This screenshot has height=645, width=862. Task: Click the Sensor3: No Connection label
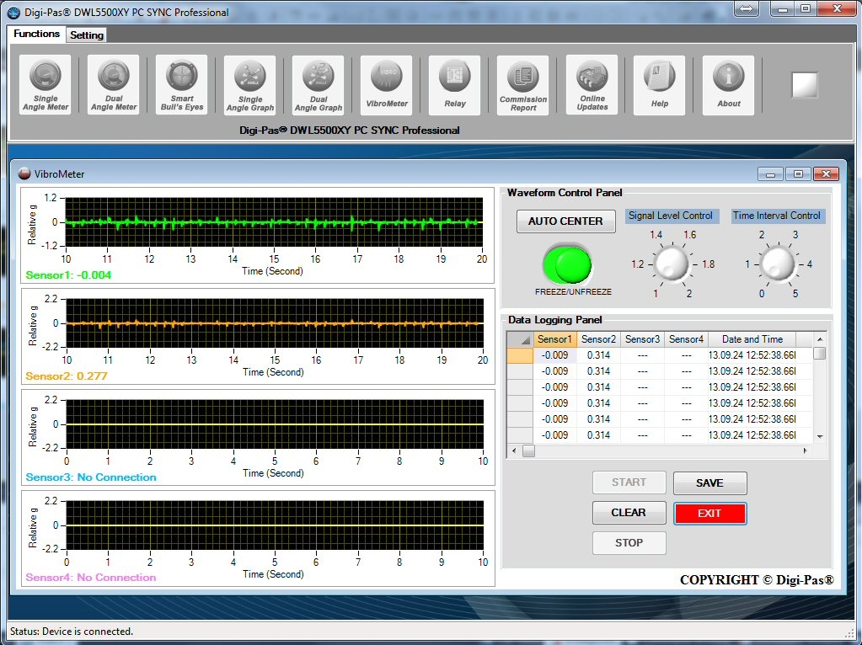pos(91,477)
